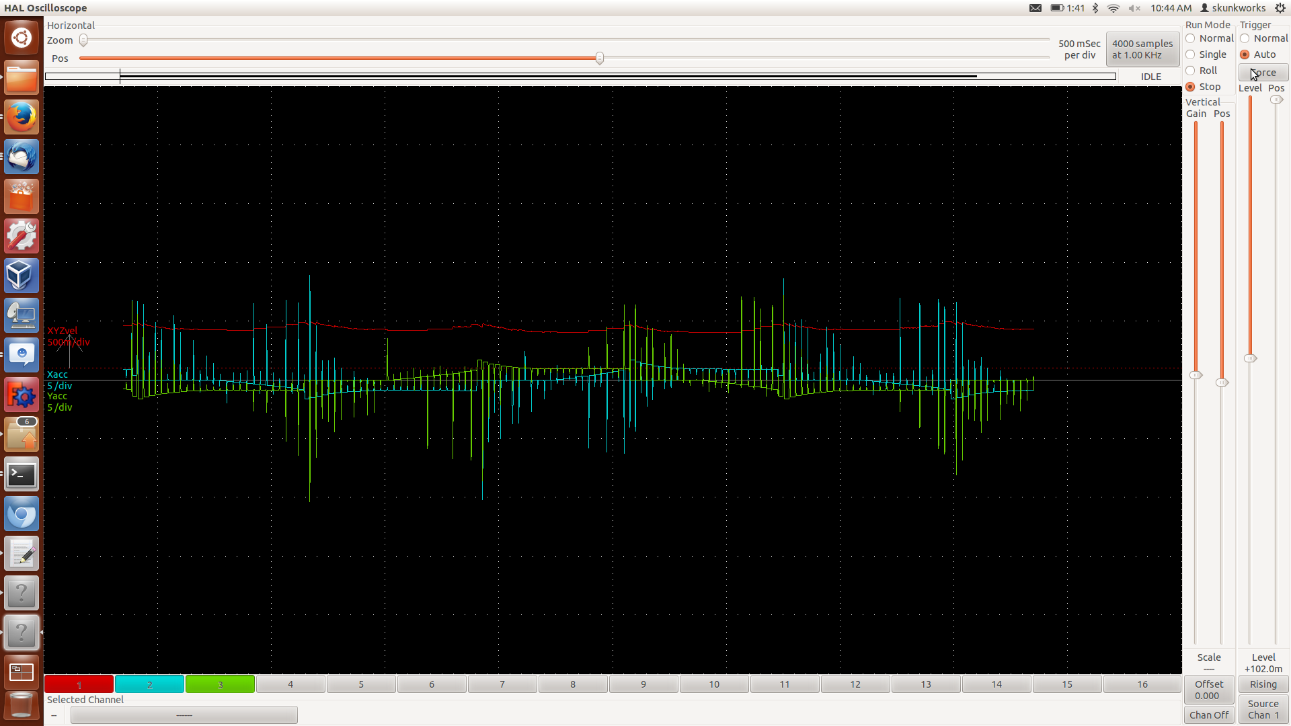Screen dimensions: 1291x726
Task: Click the trigger Level slider handle
Action: [x=1250, y=358]
